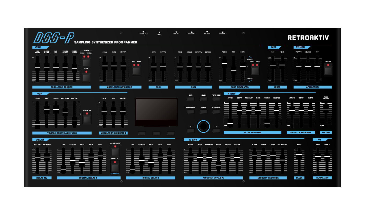The image size is (367, 202).
Task: Click the Digital Delay 2 MG-A slider
Action: coord(151,161)
